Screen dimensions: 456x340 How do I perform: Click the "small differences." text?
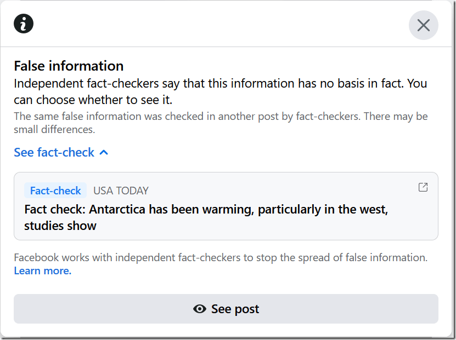tap(54, 130)
